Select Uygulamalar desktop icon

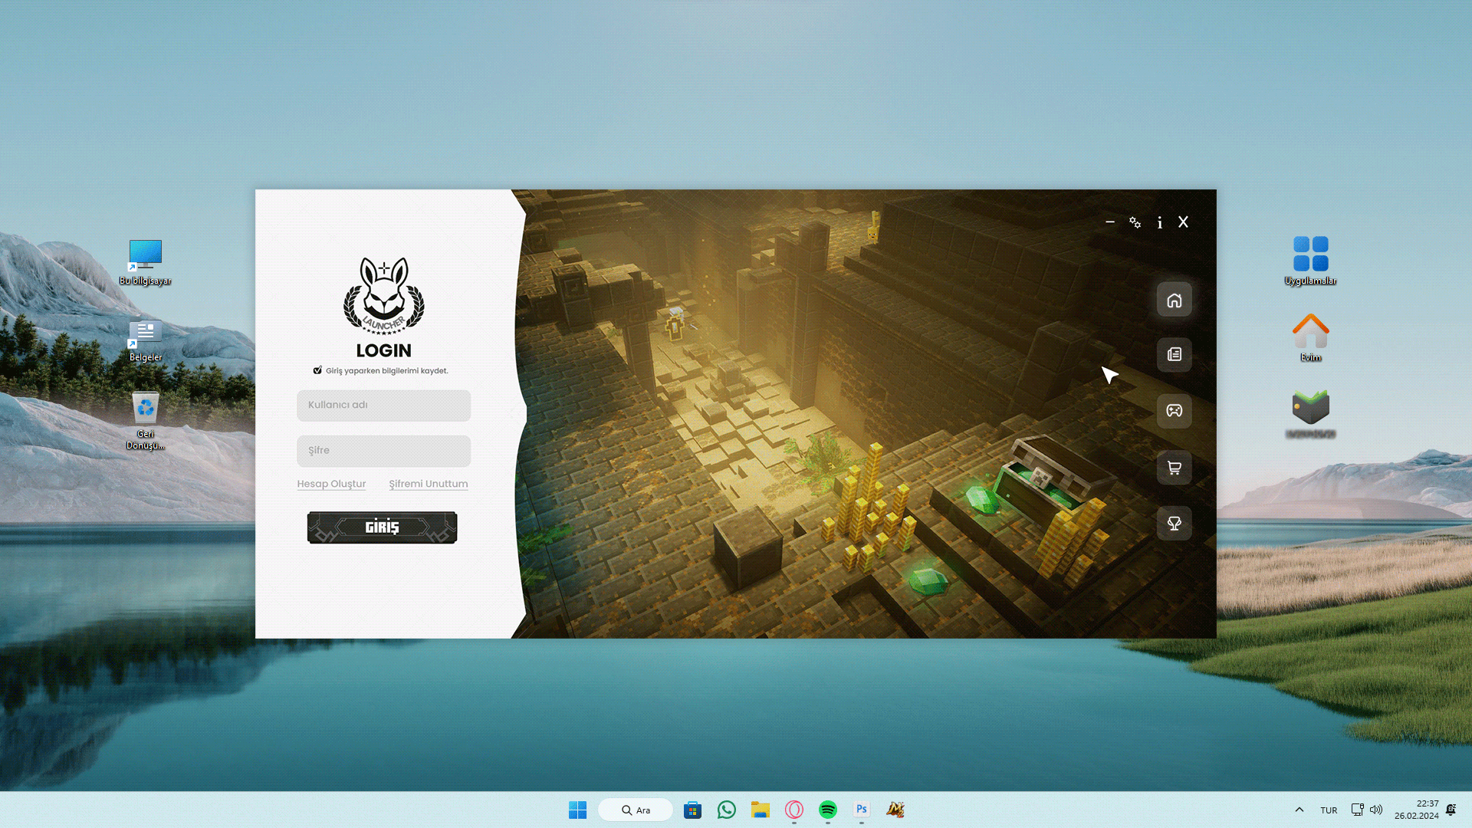(1310, 261)
